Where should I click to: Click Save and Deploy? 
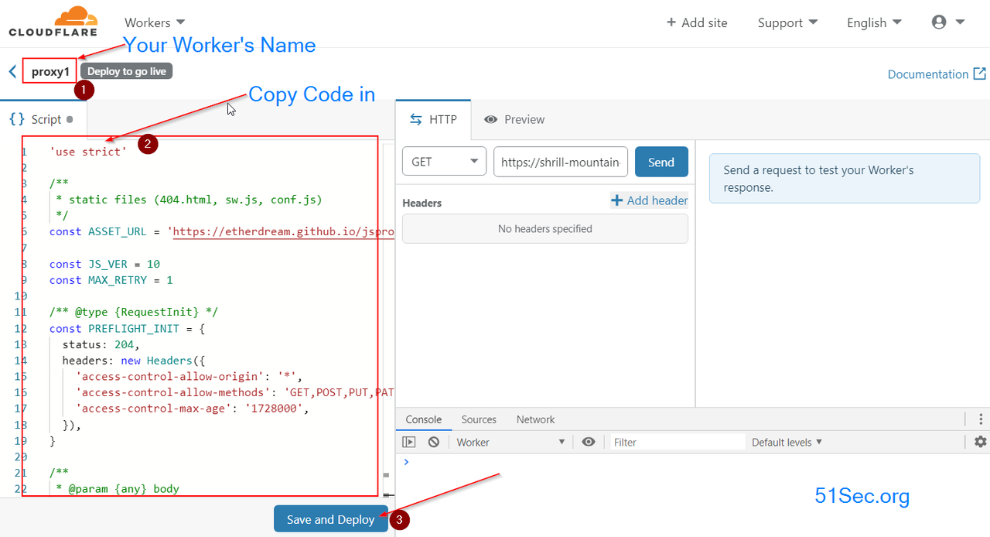click(x=331, y=519)
